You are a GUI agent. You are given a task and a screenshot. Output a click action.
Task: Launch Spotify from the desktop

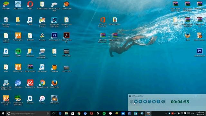(18, 53)
